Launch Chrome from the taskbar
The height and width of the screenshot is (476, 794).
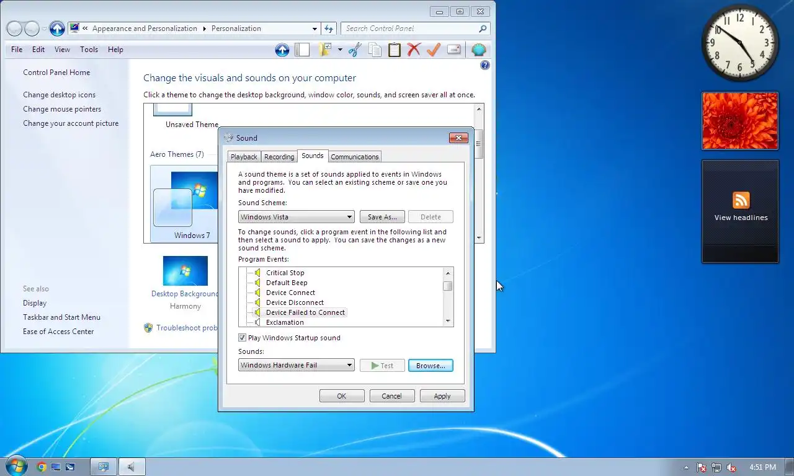pos(42,467)
